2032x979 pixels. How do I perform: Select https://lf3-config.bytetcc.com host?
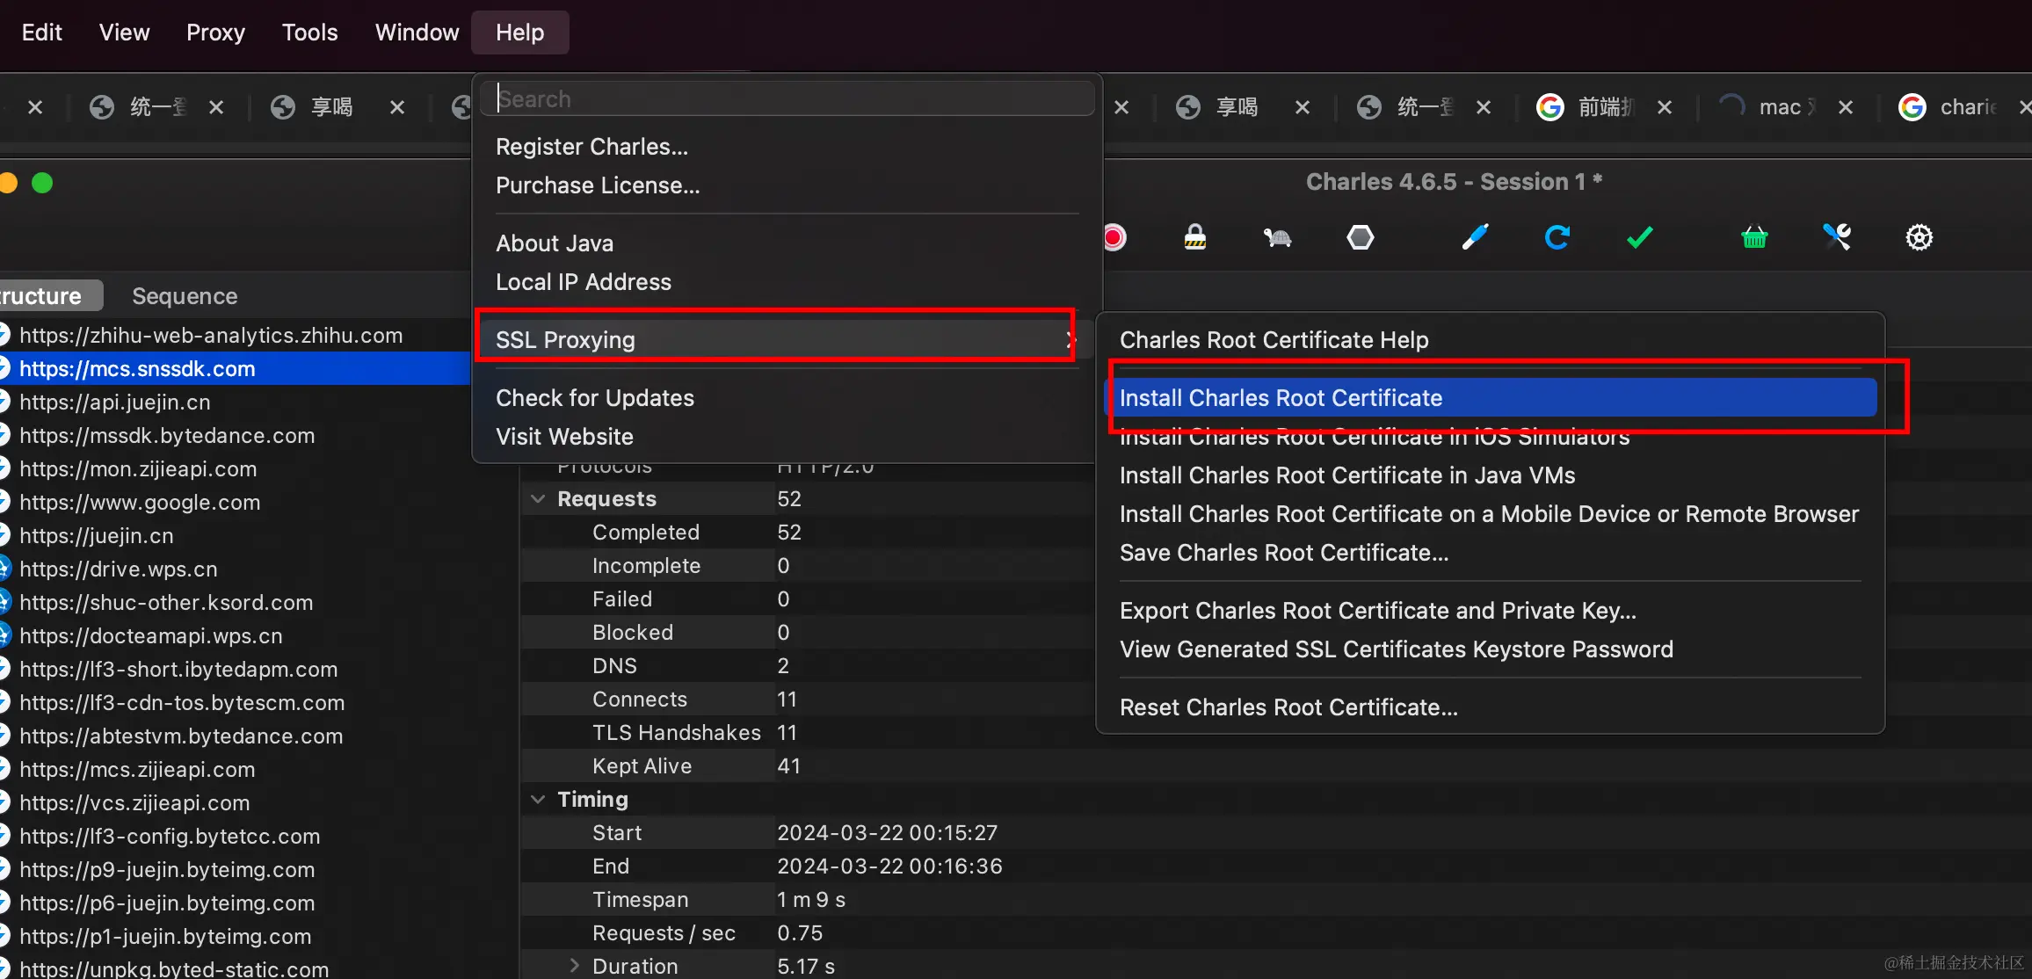(170, 837)
